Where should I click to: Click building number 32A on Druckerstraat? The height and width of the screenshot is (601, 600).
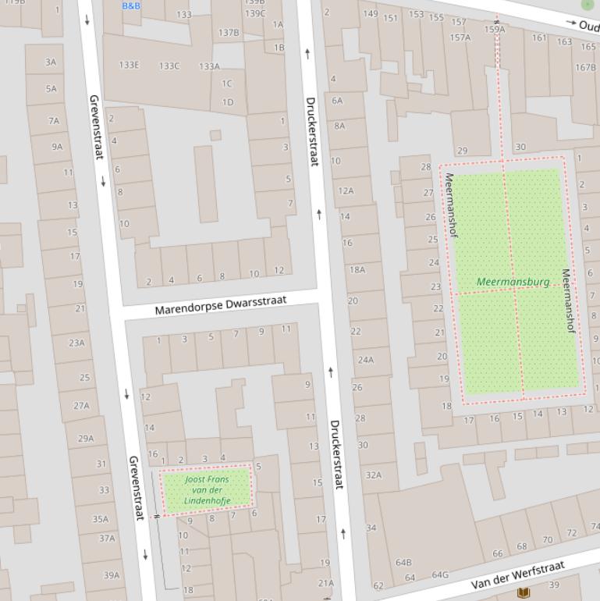(373, 475)
